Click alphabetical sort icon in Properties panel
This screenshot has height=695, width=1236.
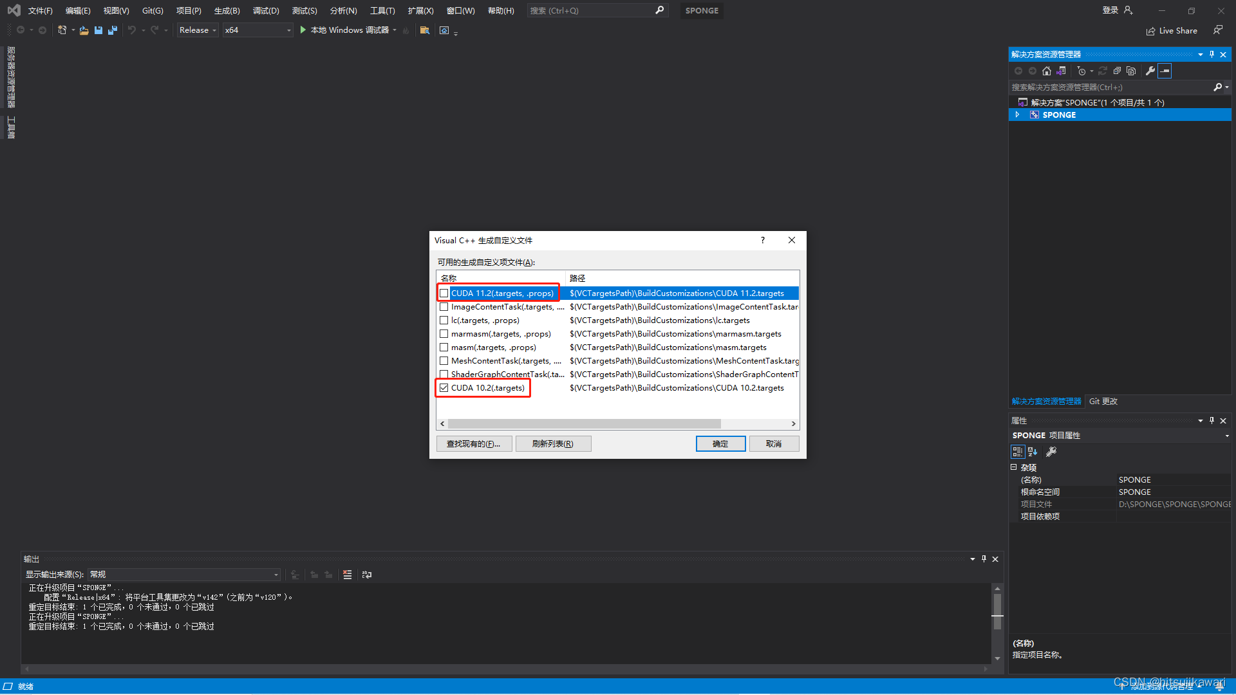click(1033, 452)
